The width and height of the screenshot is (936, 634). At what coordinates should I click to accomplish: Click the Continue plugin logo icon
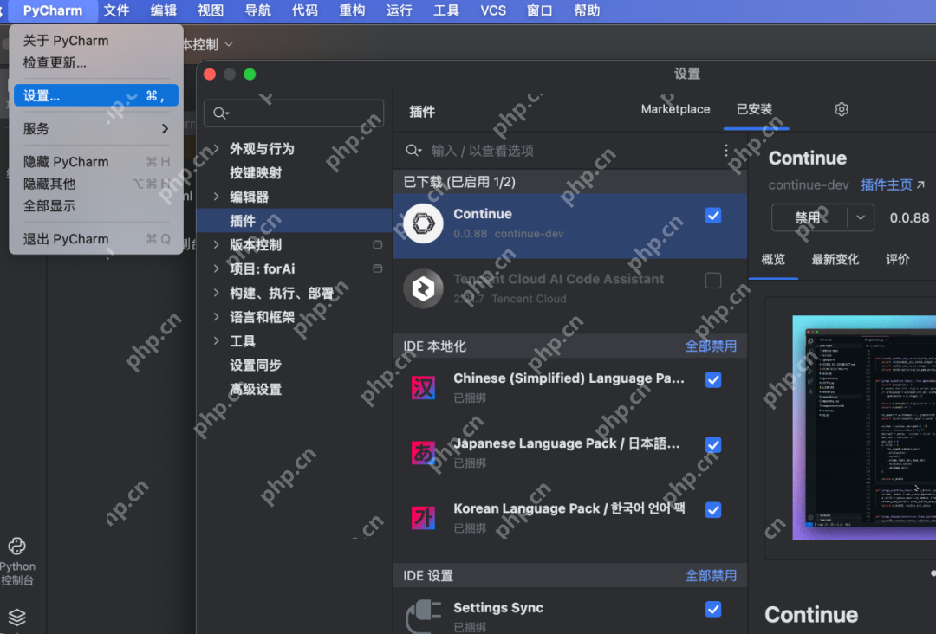click(x=423, y=224)
